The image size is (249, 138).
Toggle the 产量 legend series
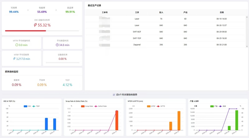(x=214, y=106)
